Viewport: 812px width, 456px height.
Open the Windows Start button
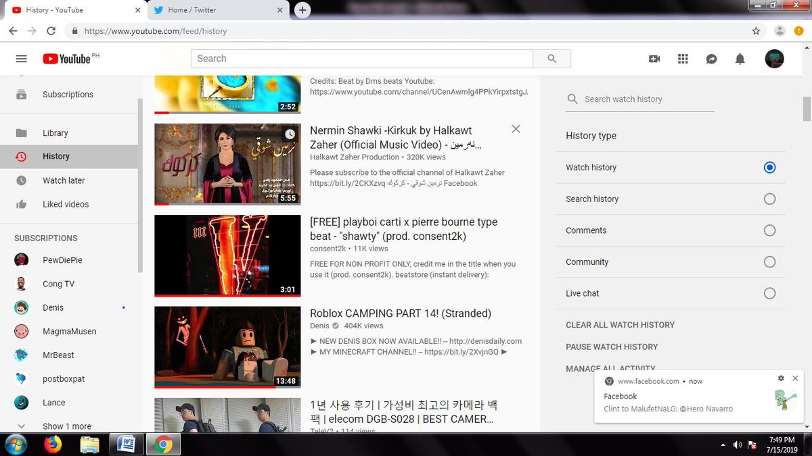pos(15,445)
